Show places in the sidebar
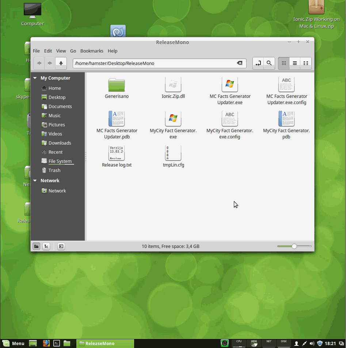346x348 pixels. click(37, 246)
